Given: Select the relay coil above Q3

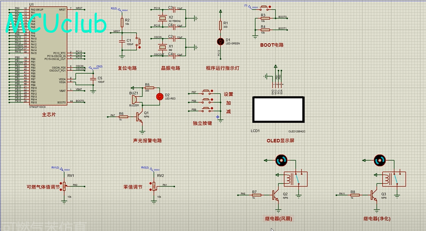Looking at the screenshot, I should click(387, 179).
